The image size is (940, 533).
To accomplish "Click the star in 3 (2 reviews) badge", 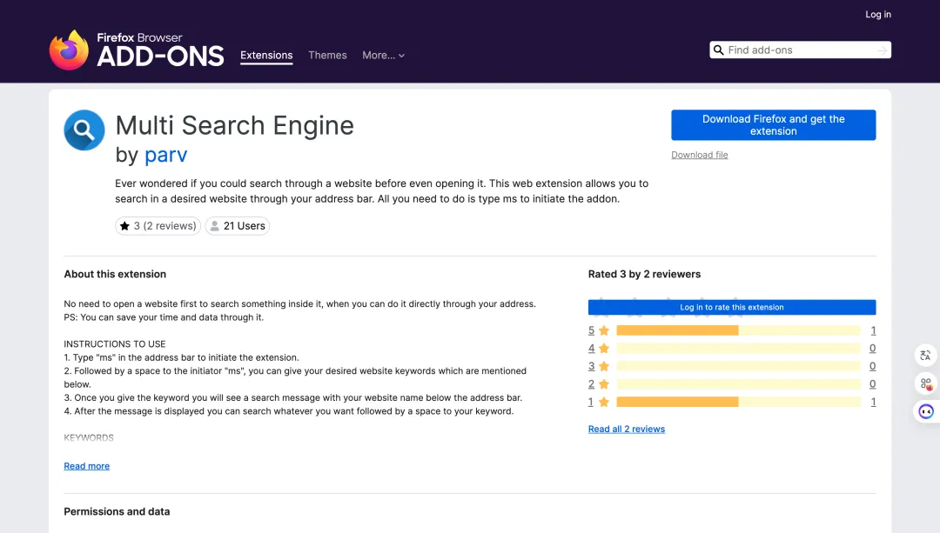I will 124,226.
